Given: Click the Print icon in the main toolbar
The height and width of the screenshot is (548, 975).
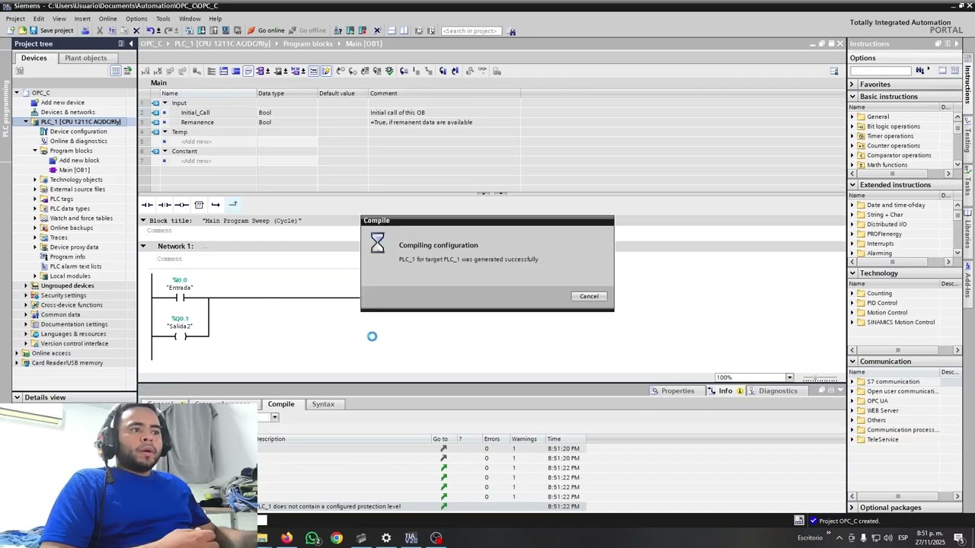Looking at the screenshot, I should [85, 30].
